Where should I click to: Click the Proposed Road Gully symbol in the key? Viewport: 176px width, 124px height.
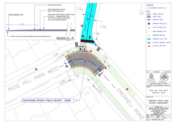pos(149,24)
